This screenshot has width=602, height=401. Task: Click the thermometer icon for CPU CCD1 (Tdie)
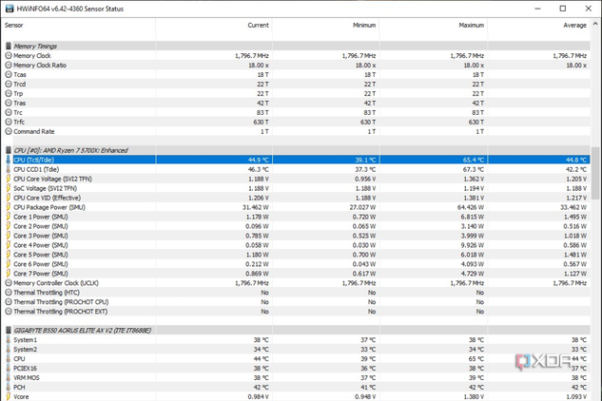point(9,169)
